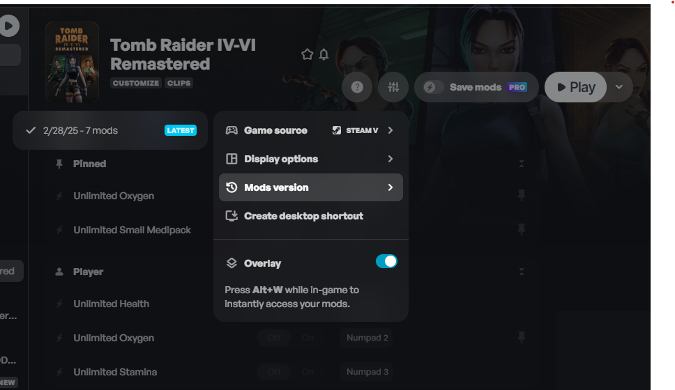Pin the Unlimited Small Medipack mod
The image size is (675, 390).
click(522, 230)
